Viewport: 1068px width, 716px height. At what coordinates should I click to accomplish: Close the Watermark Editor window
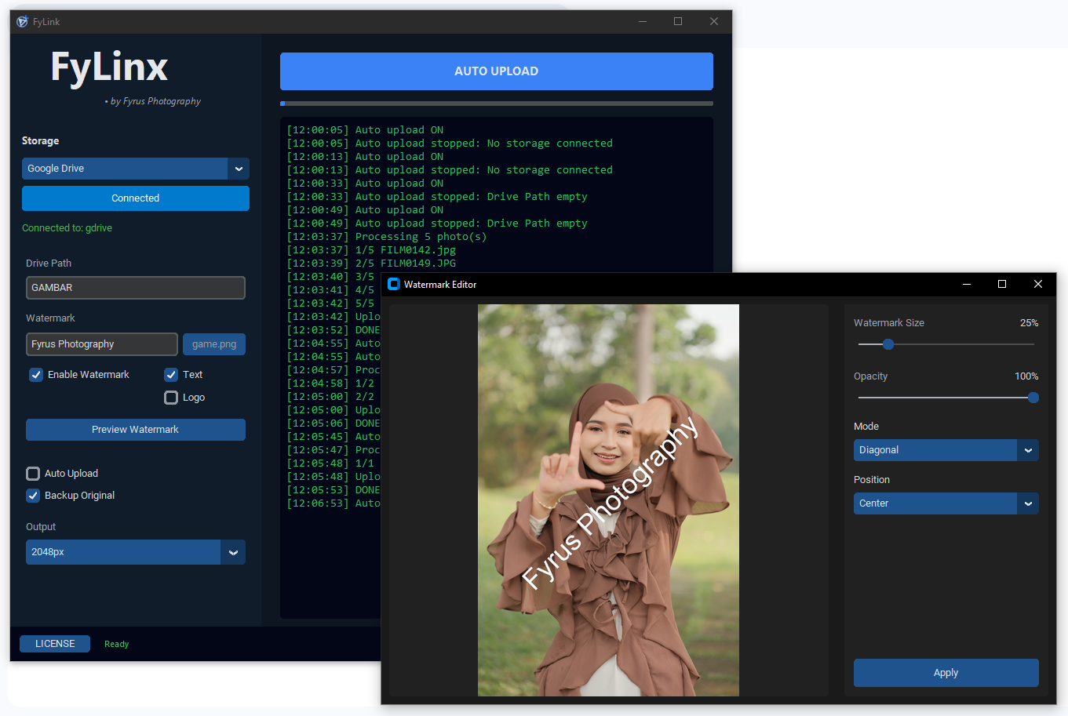(x=1038, y=284)
